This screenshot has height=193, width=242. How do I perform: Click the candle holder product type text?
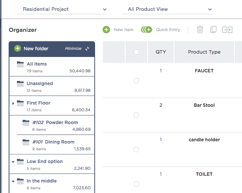[x=204, y=140]
